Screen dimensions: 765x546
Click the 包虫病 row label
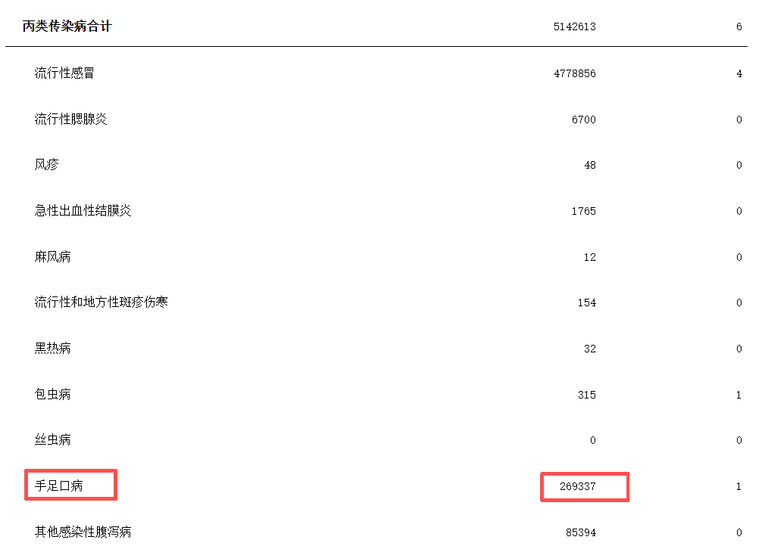click(x=52, y=395)
